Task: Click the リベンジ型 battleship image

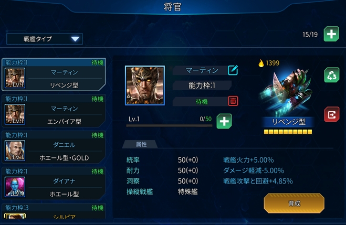Action: pos(287,91)
